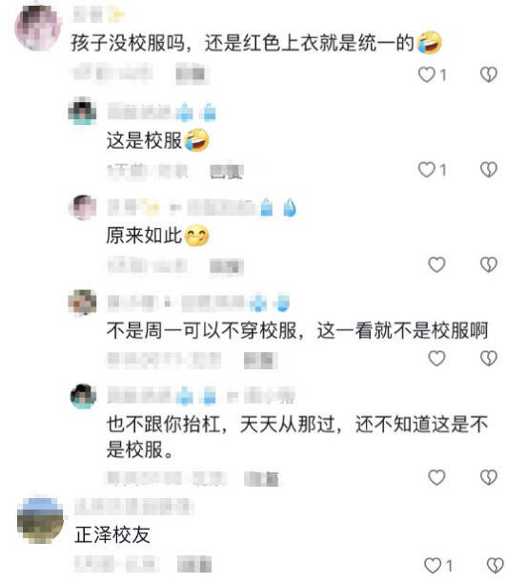Open avatar of the top commenter
The image size is (506, 584).
point(38,27)
